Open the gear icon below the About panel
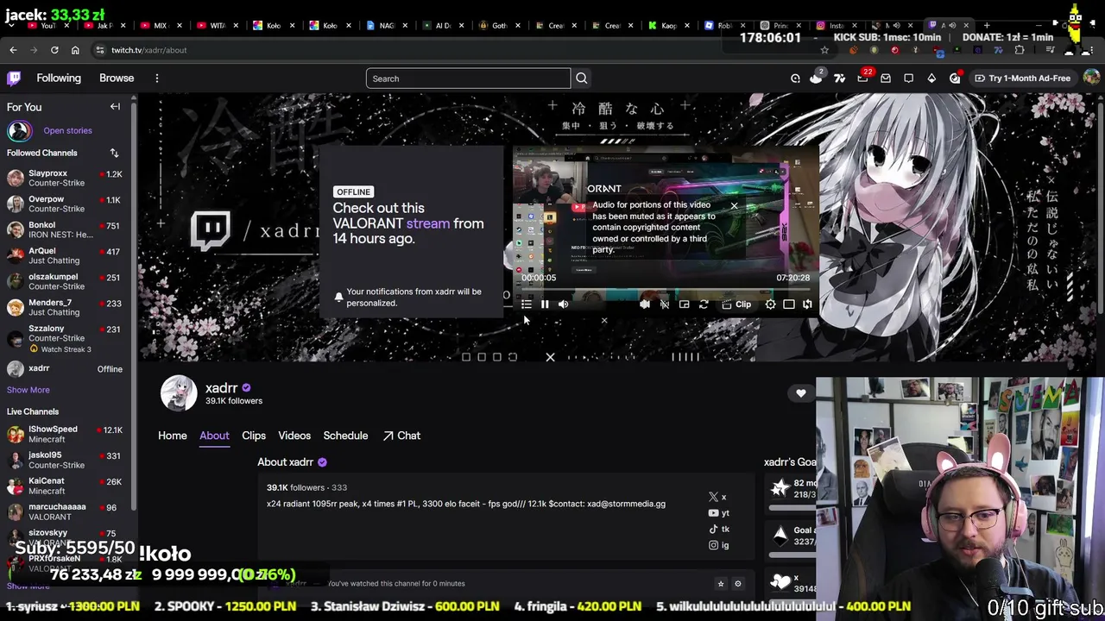This screenshot has width=1105, height=621. click(737, 584)
